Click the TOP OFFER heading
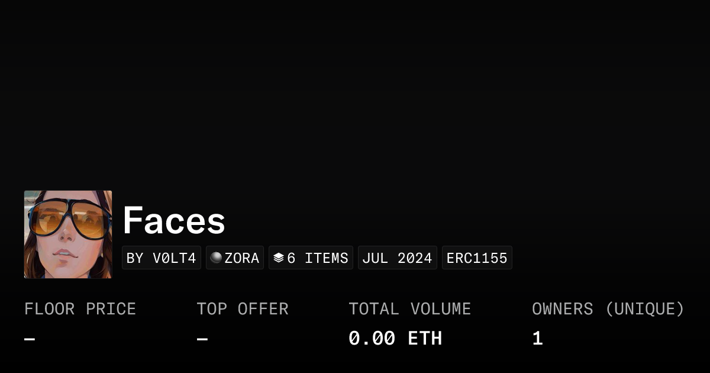Viewport: 710px width, 373px height. click(243, 309)
